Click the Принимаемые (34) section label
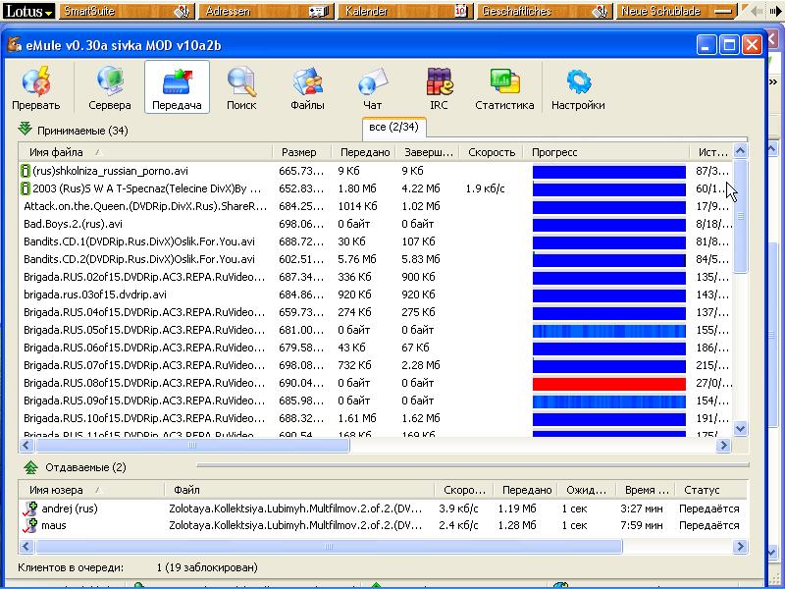 (82, 131)
